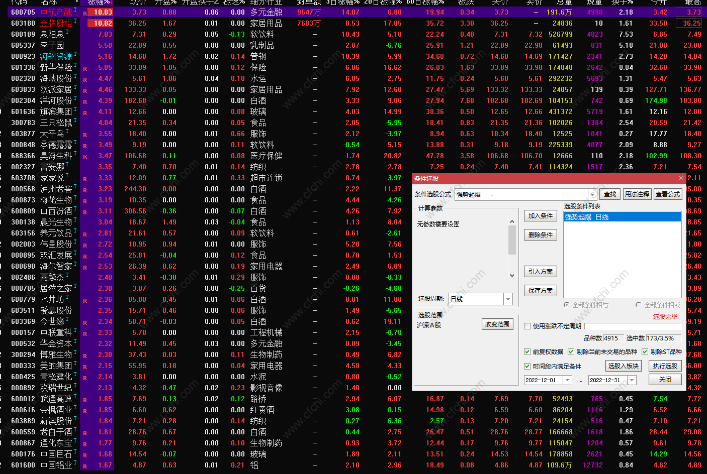This screenshot has width=707, height=474.
Task: Click 计算参数 scroll down arrow
Action: [512, 275]
